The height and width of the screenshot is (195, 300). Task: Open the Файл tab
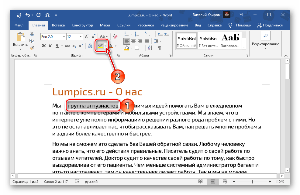(19, 25)
